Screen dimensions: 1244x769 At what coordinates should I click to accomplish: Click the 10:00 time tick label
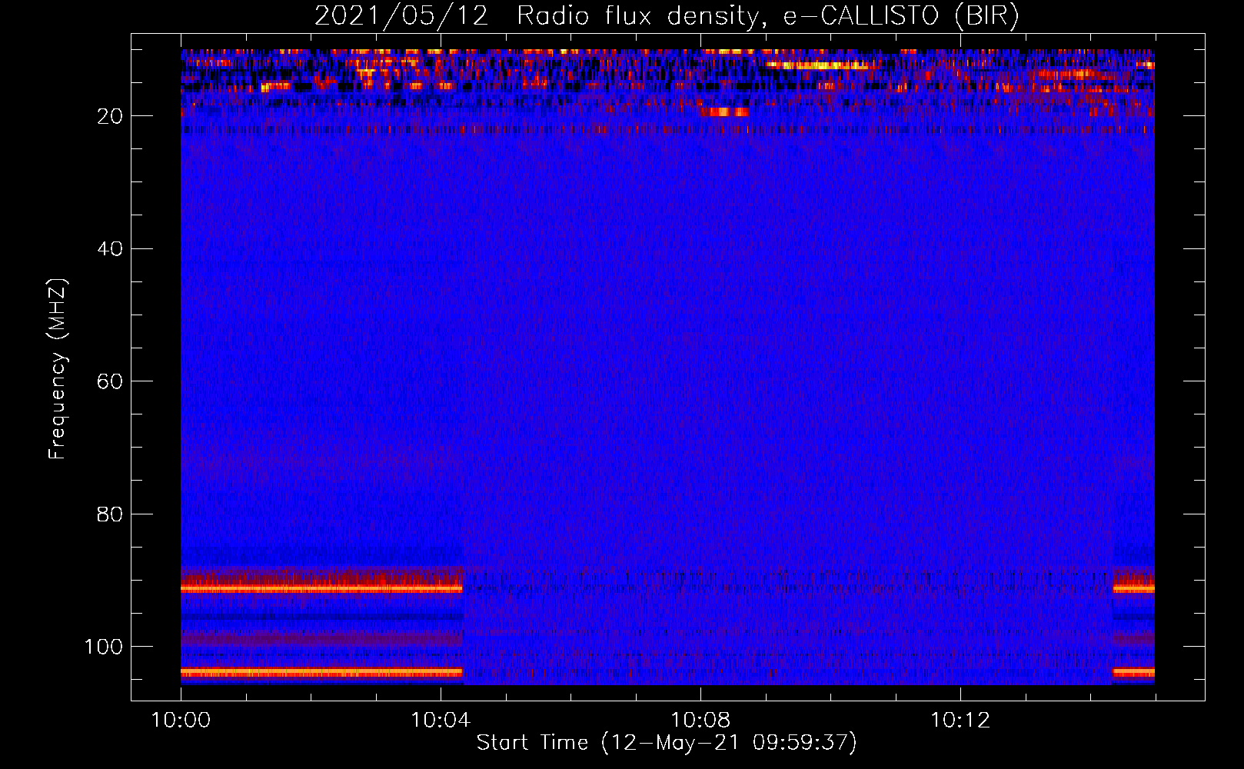click(181, 721)
